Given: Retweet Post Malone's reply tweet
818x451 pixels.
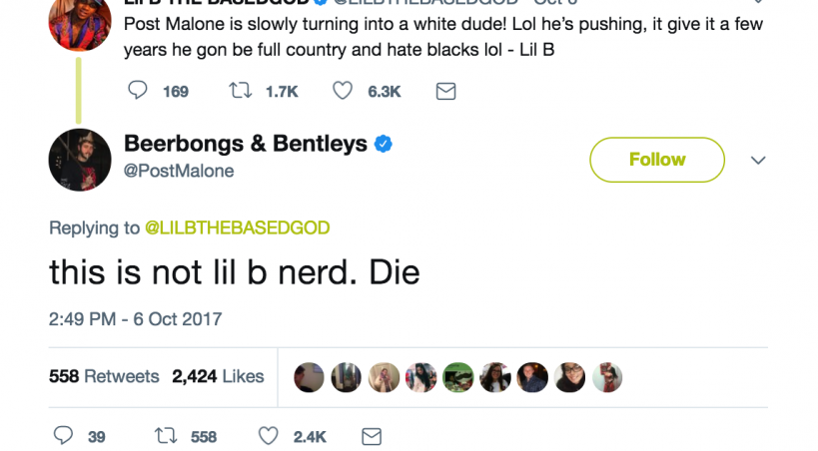Looking at the screenshot, I should pos(164,436).
